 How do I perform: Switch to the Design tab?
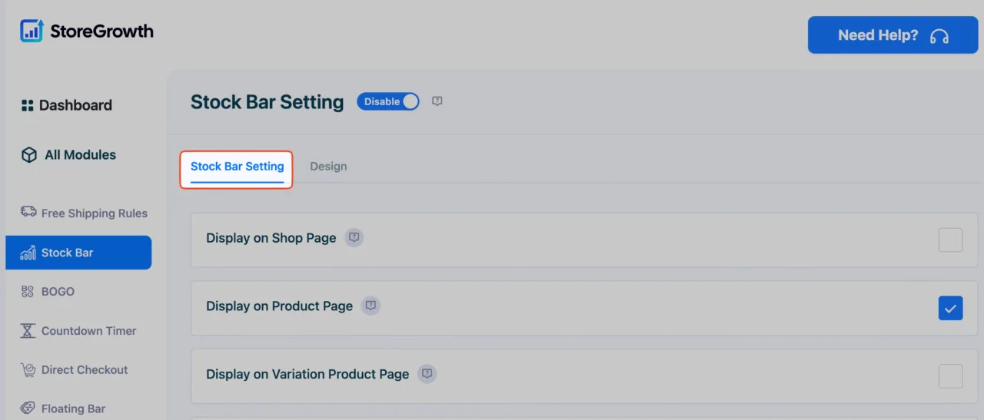[328, 166]
